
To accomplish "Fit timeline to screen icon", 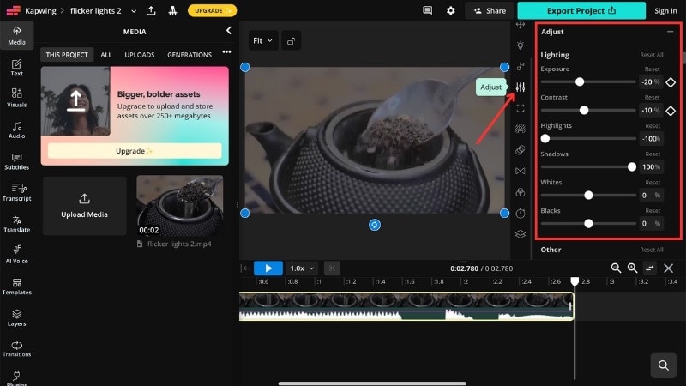I will coord(650,268).
